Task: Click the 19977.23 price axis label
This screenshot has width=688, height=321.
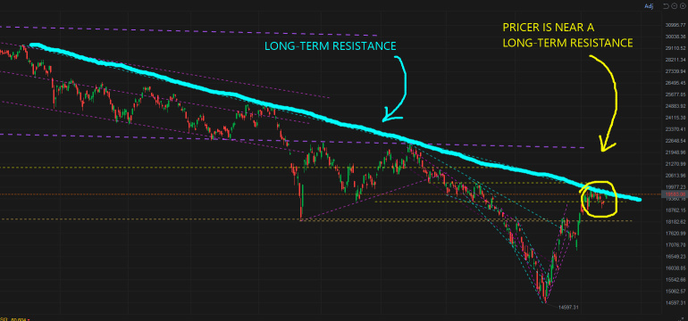Action: pyautogui.click(x=675, y=186)
